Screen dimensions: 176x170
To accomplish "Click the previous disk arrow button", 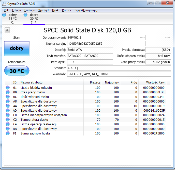I will 7,30.
